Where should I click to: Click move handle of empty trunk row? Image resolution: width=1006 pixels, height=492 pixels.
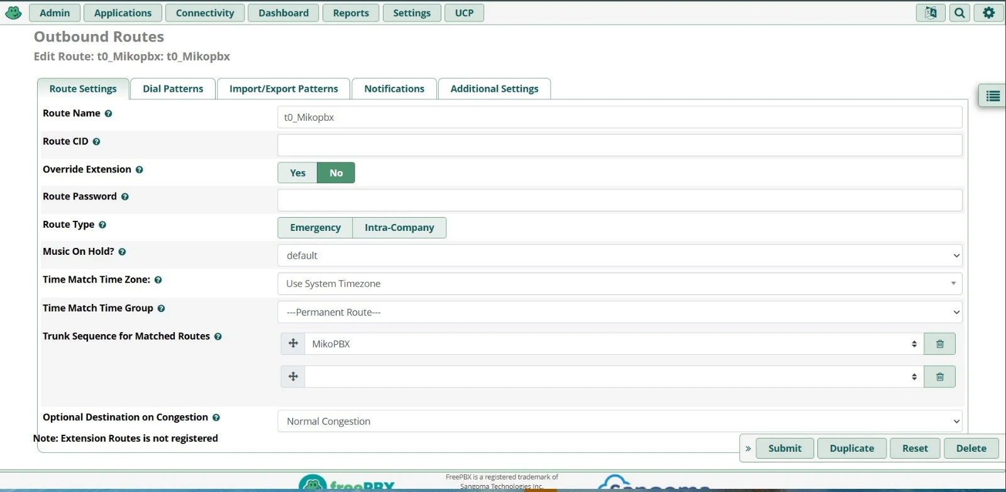(x=293, y=376)
